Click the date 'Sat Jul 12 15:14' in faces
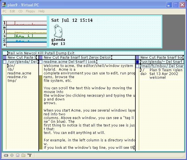The height and width of the screenshot is (160, 187). [x=72, y=20]
